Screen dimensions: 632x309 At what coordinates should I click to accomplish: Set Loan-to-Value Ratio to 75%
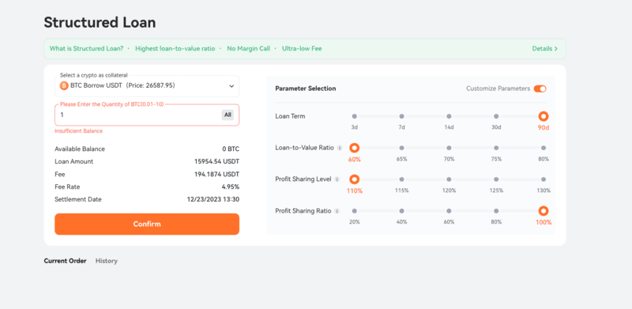(x=496, y=148)
